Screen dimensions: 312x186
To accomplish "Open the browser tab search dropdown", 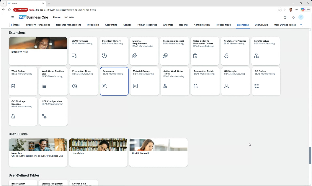I will 3,3.
